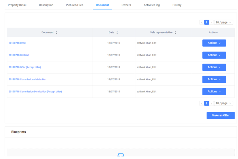Open the 20190718 Offer (Accept offer) document
This screenshot has height=159, width=238.
point(25,67)
